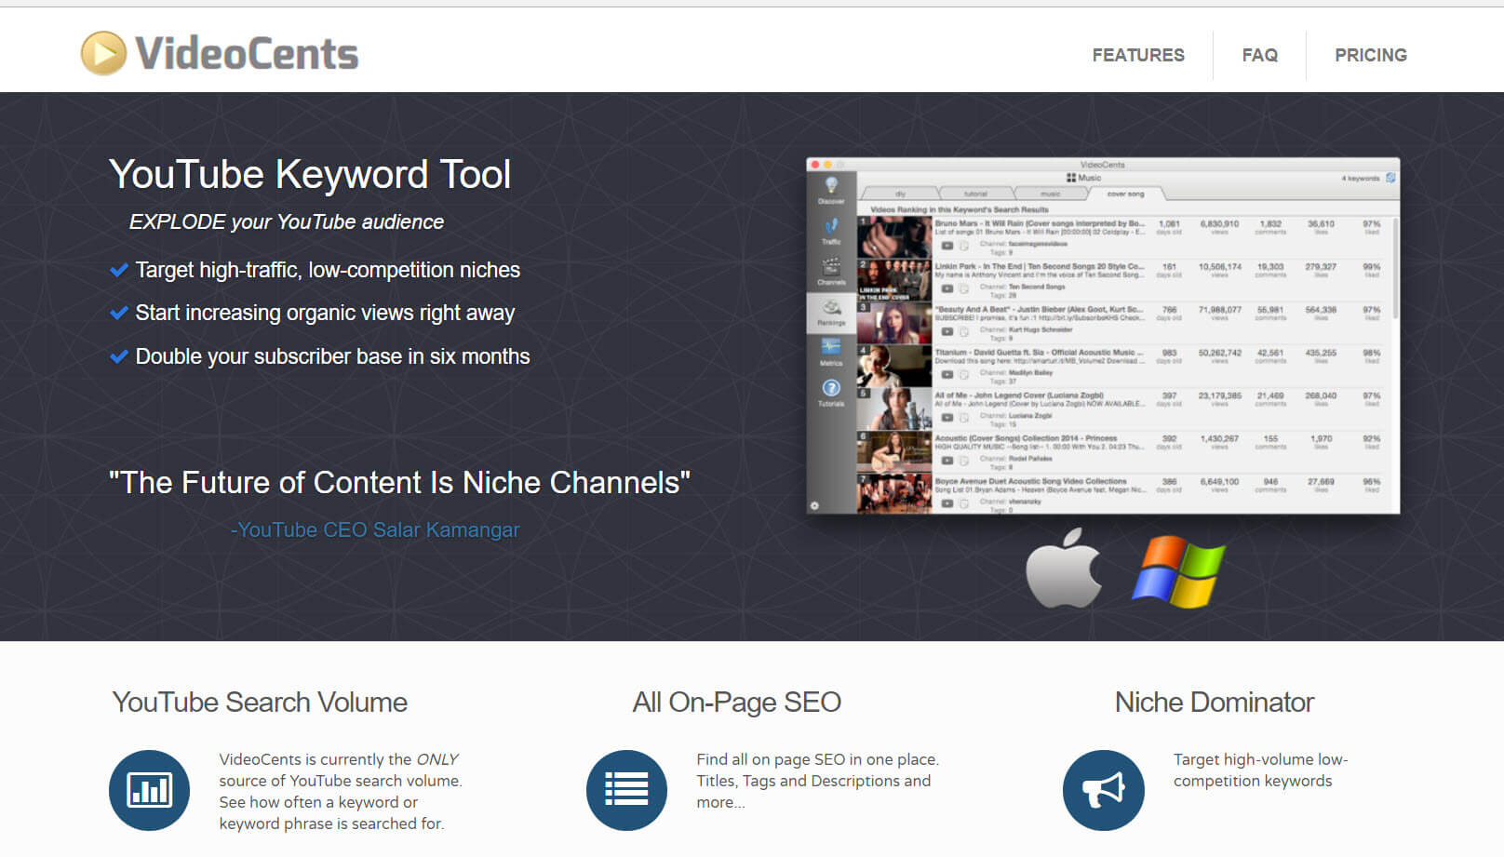Click the results list vertical scrollbar
Screen dimensions: 1504x857
tap(1394, 270)
